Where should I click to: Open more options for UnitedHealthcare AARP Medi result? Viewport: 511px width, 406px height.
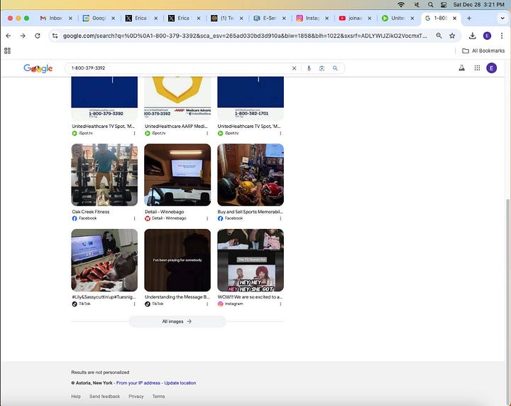(207, 133)
